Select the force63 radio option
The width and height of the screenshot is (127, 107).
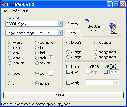(68, 43)
